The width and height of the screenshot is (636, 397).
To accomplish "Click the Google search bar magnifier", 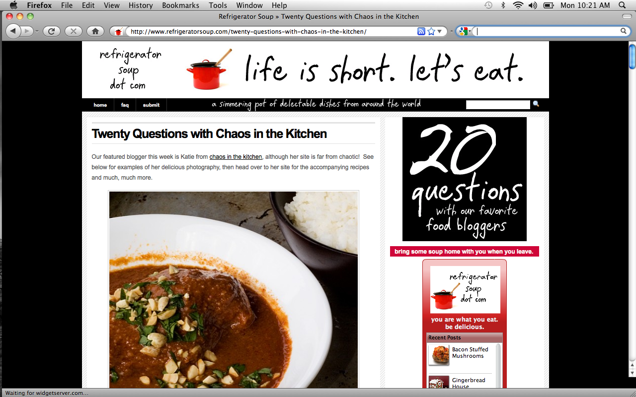I will click(624, 31).
